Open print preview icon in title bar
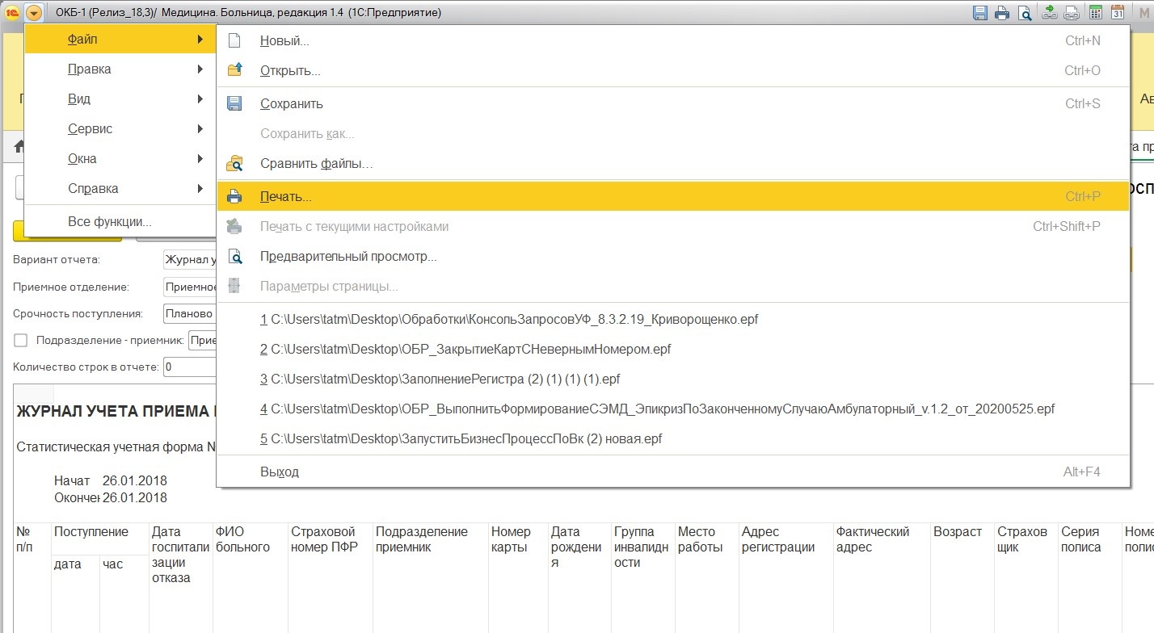The image size is (1154, 633). (x=1025, y=13)
